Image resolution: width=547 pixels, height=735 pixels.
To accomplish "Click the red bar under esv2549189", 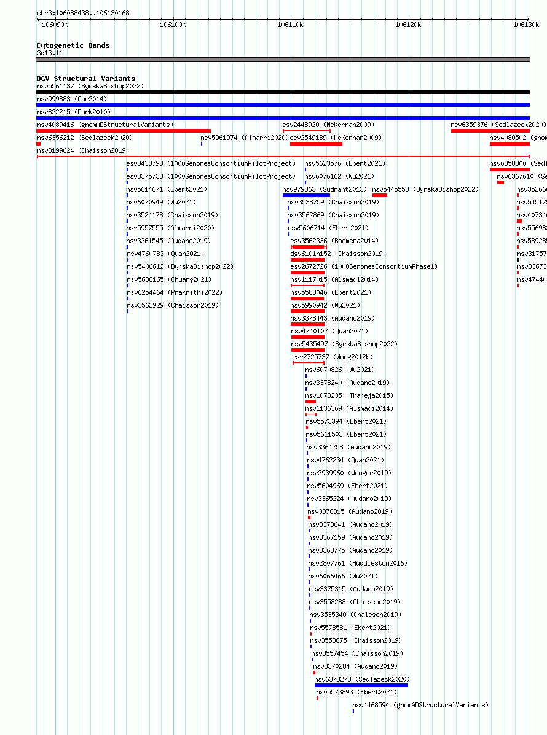I will (316, 144).
